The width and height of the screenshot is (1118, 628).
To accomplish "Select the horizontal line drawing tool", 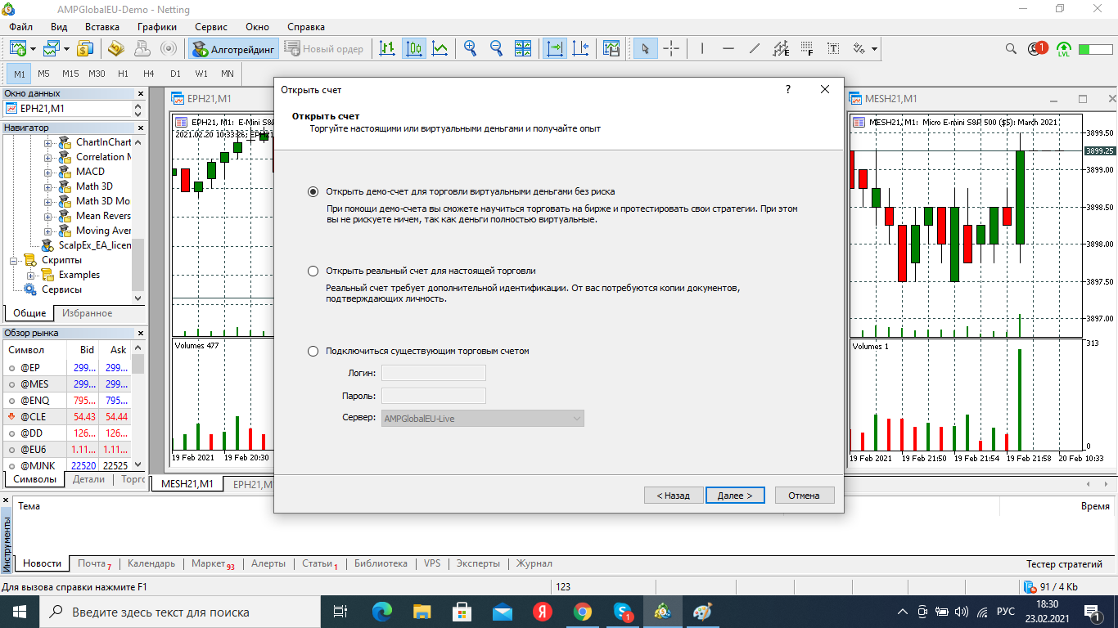I will click(x=728, y=48).
